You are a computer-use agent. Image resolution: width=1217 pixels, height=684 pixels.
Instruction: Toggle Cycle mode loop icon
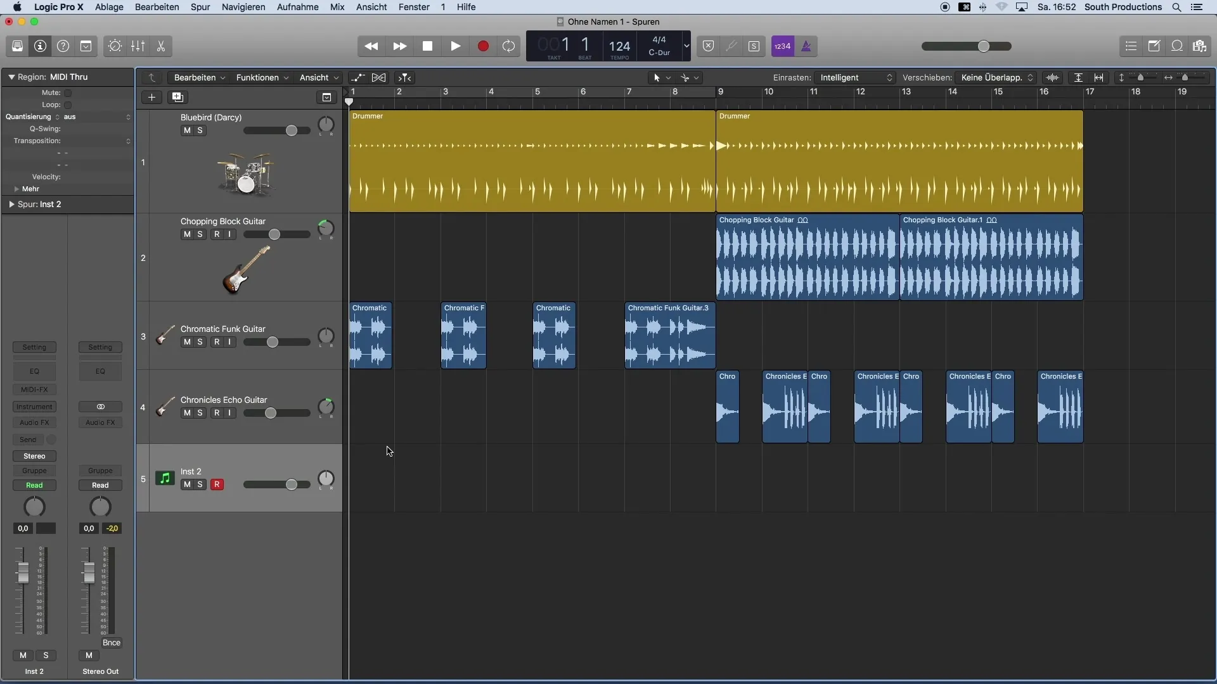click(x=508, y=46)
